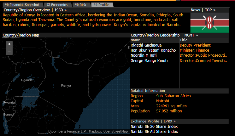Image resolution: width=235 pixels, height=136 pixels.
Task: Click the Deputy President title
Action: pyautogui.click(x=195, y=45)
